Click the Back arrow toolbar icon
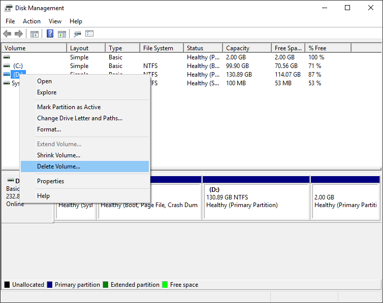Screen dimensions: 383x303 click(7, 34)
